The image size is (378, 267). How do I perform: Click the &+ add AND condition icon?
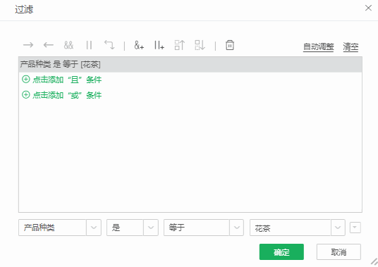click(x=139, y=45)
